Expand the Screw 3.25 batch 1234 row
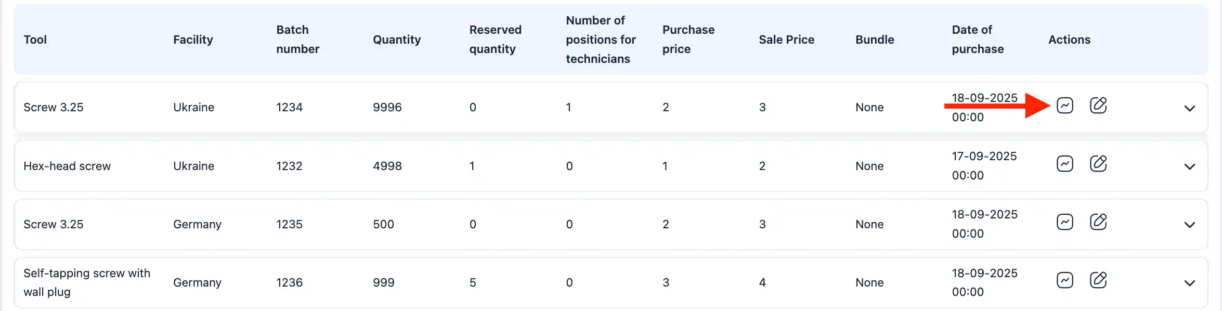 coord(1189,108)
